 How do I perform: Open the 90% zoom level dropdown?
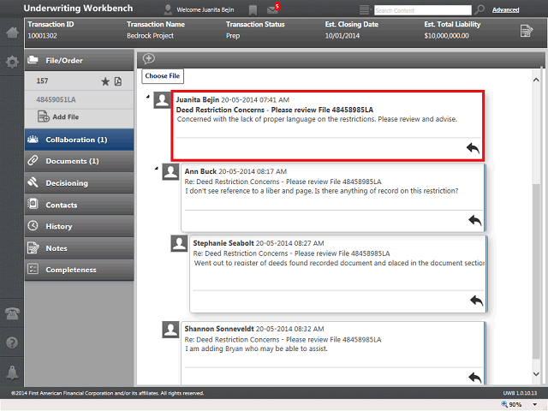534,405
